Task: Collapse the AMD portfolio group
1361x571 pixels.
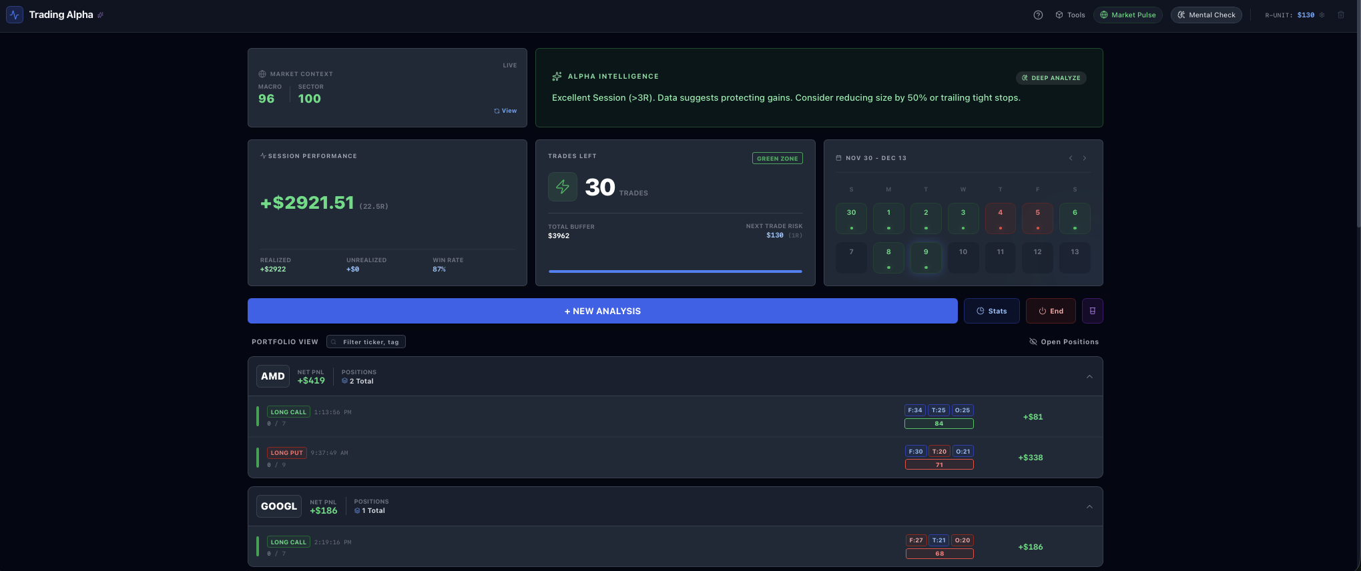Action: 1089,377
